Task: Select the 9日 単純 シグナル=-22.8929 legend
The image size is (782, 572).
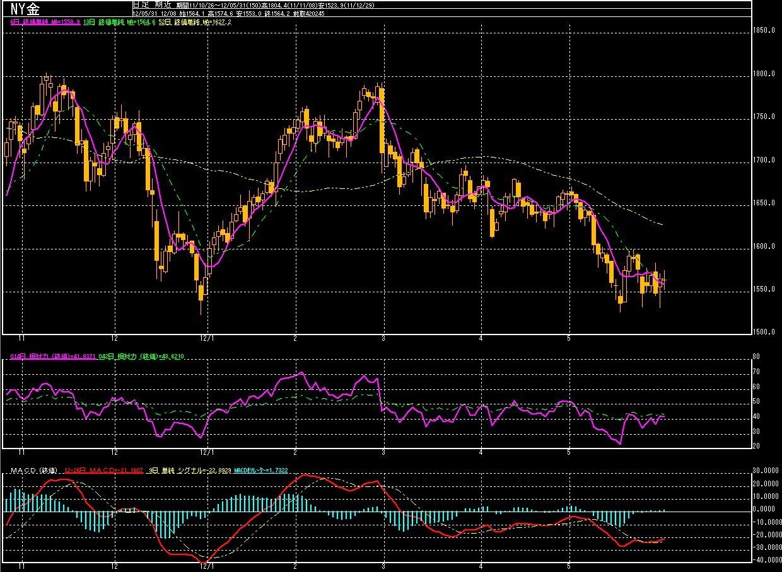Action: [x=189, y=471]
